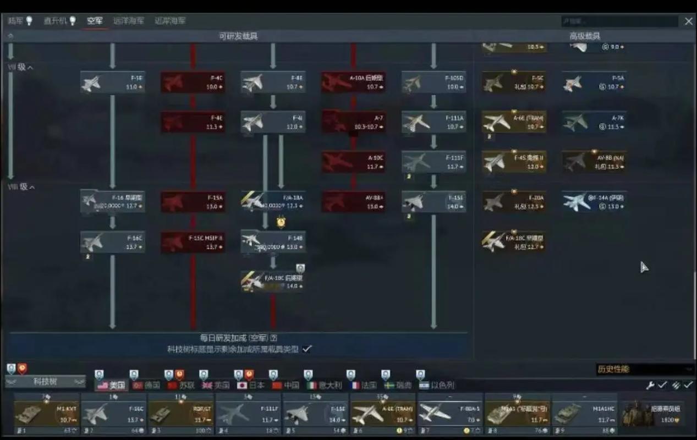Select the F-16C card in the research tree
697x440 pixels.
click(113, 242)
